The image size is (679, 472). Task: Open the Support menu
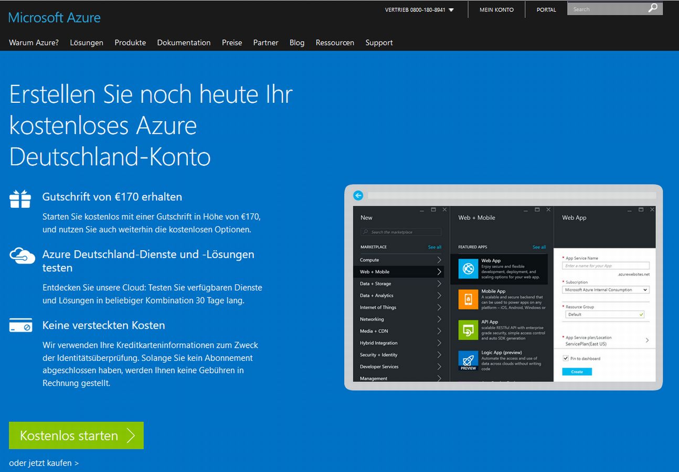[379, 42]
